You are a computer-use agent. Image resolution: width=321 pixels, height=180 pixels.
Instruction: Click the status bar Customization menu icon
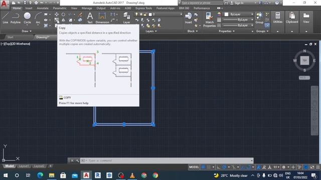[x=318, y=167]
